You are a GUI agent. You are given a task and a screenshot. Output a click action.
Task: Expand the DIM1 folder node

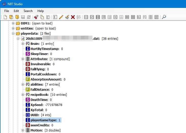coord(13,23)
